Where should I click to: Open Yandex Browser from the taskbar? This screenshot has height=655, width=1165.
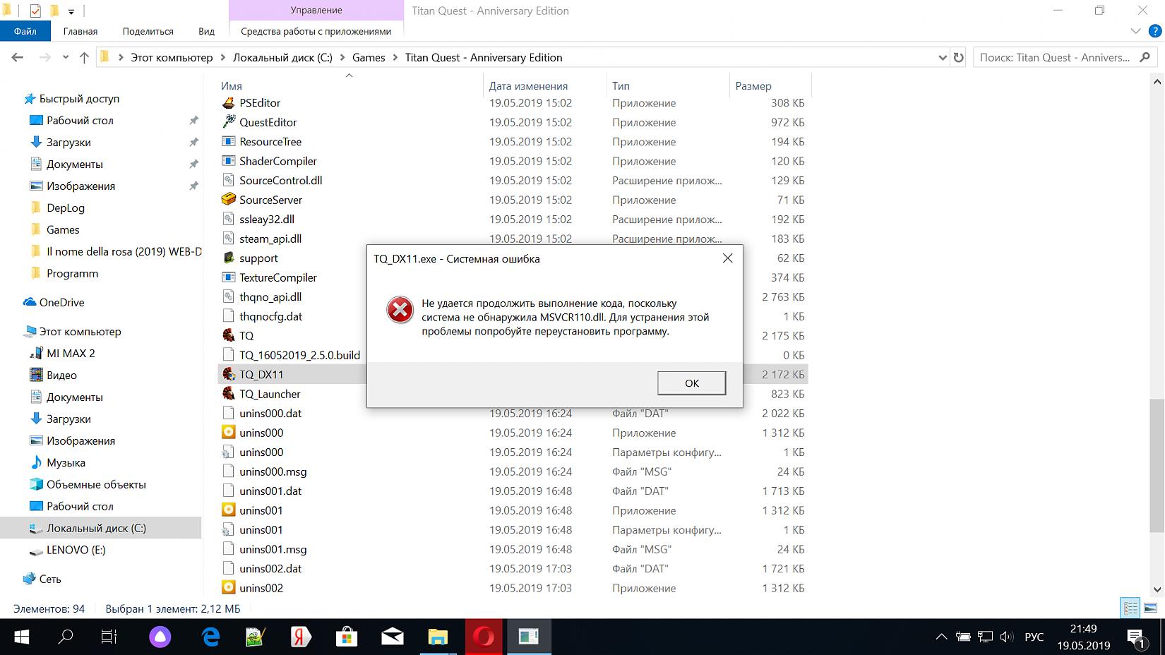click(x=301, y=637)
